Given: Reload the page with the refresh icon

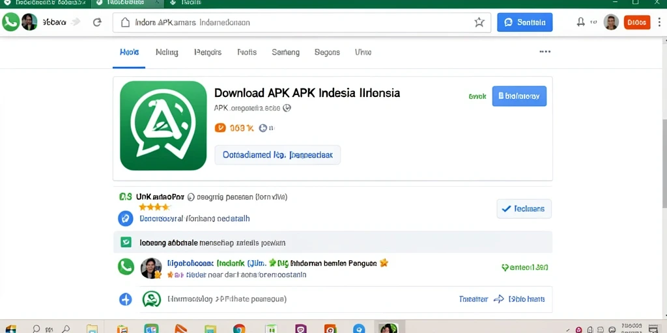Looking at the screenshot, I should pos(98,23).
